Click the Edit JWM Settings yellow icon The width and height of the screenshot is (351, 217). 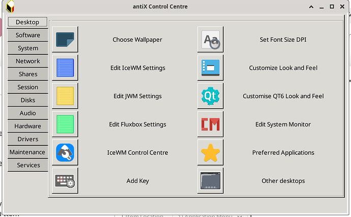(65, 96)
